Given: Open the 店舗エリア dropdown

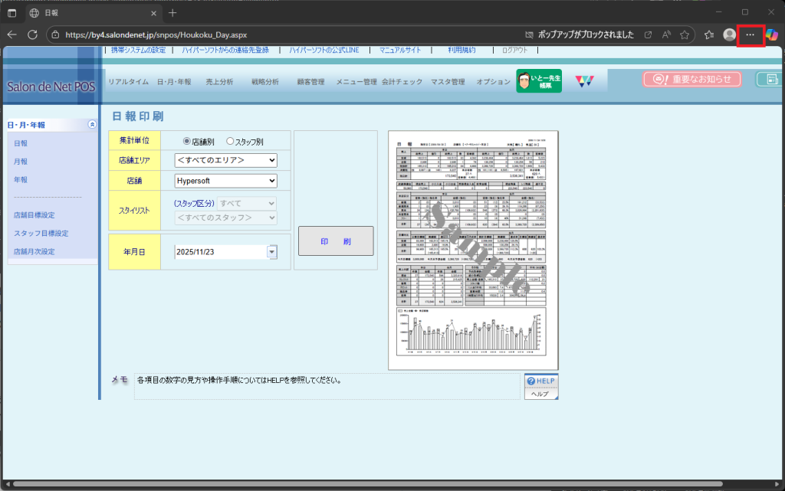Looking at the screenshot, I should coord(225,160).
